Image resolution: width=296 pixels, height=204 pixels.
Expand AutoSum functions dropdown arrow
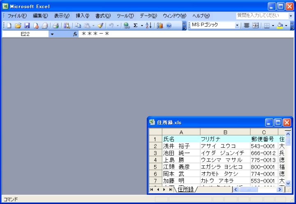pyautogui.click(x=142, y=25)
